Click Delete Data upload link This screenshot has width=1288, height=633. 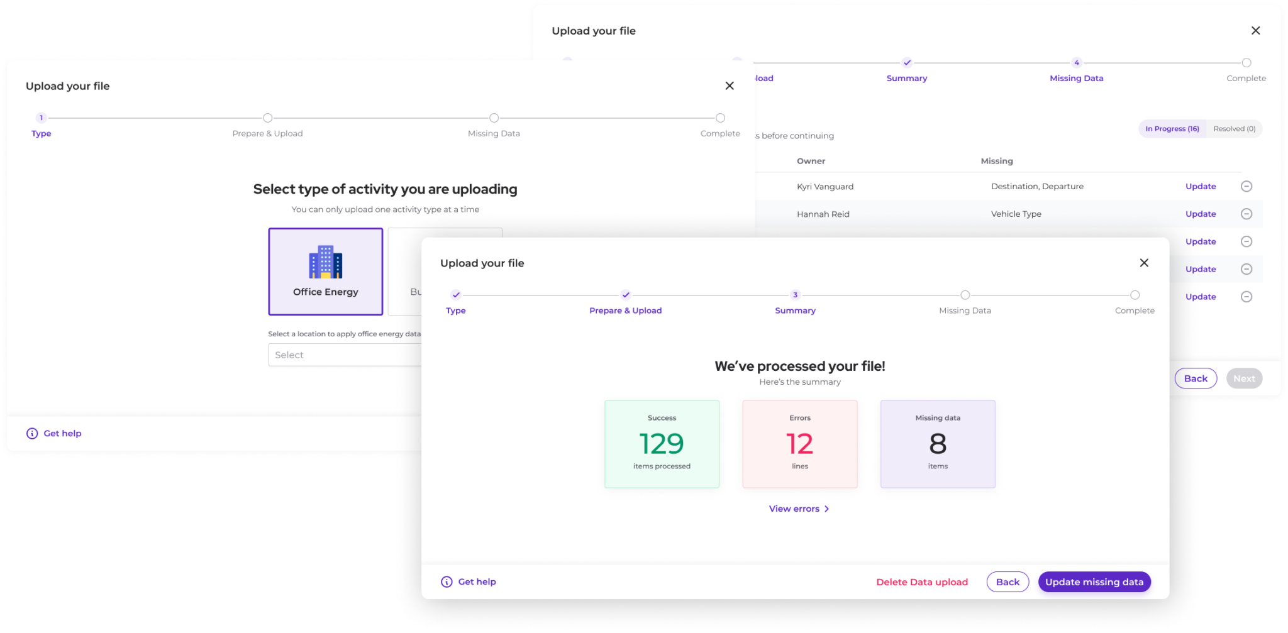[x=921, y=582]
